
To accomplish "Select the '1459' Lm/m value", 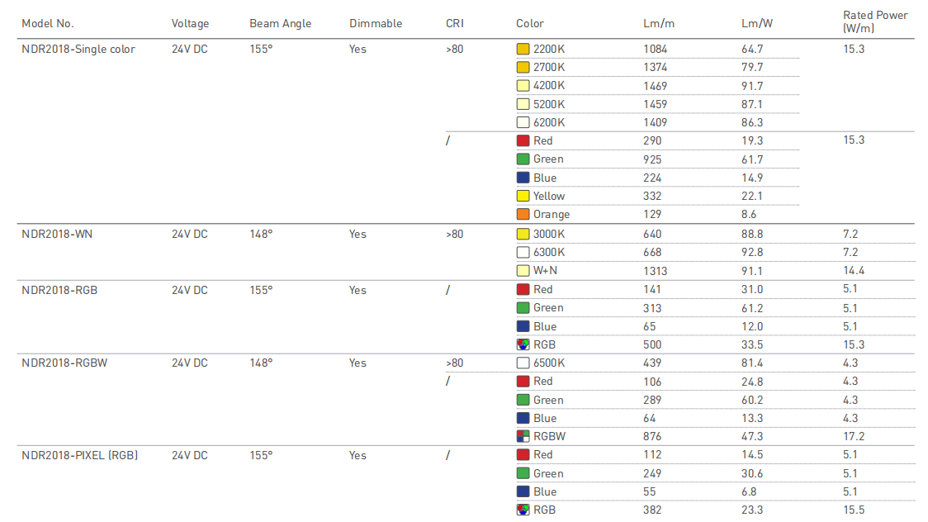I will tap(656, 104).
